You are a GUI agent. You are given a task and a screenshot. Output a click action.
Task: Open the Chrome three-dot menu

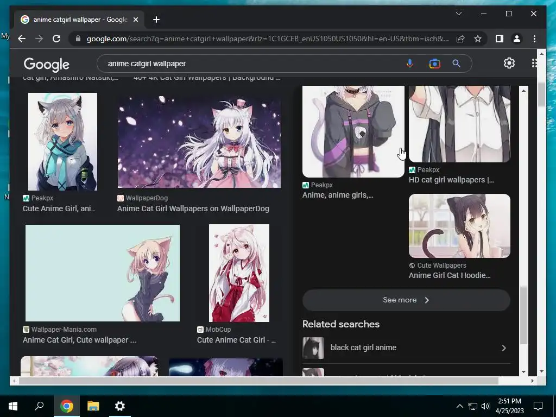pyautogui.click(x=534, y=39)
